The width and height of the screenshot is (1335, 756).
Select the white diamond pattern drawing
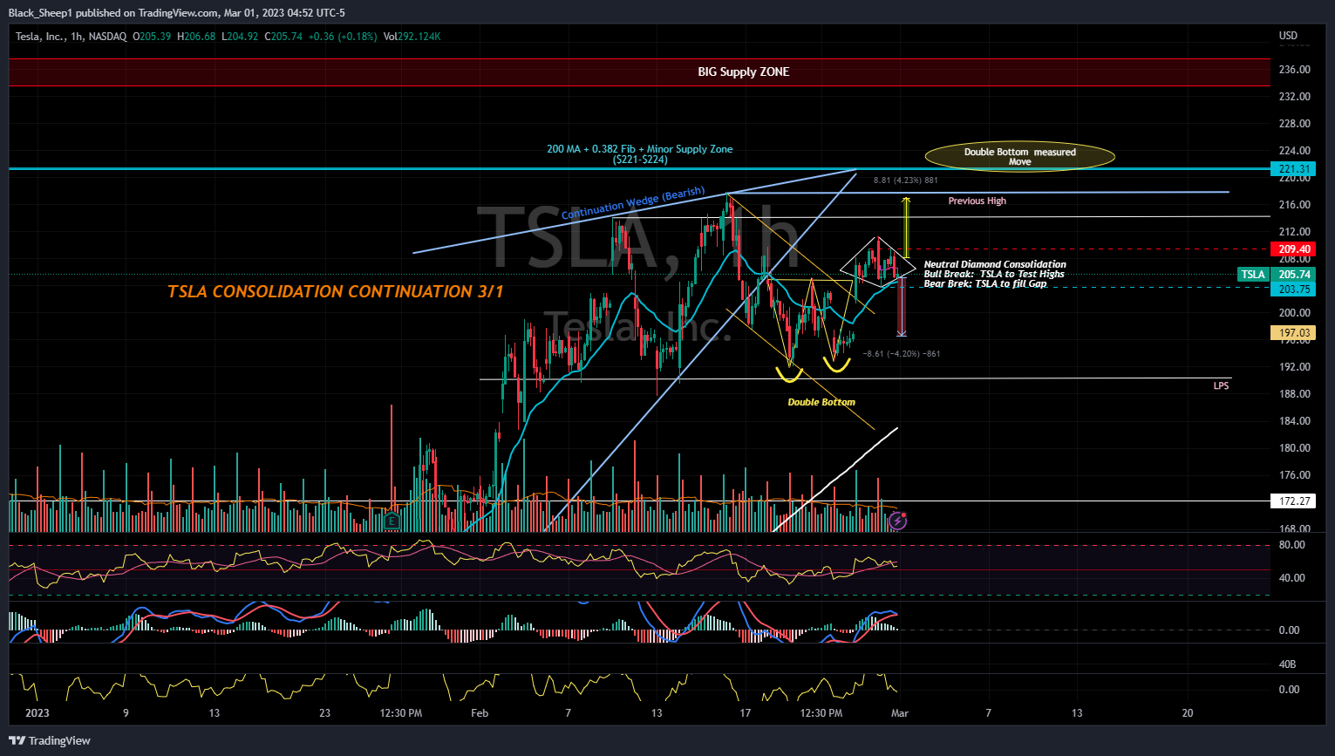(x=878, y=262)
